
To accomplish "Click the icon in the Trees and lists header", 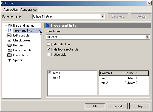I will click(47, 26).
